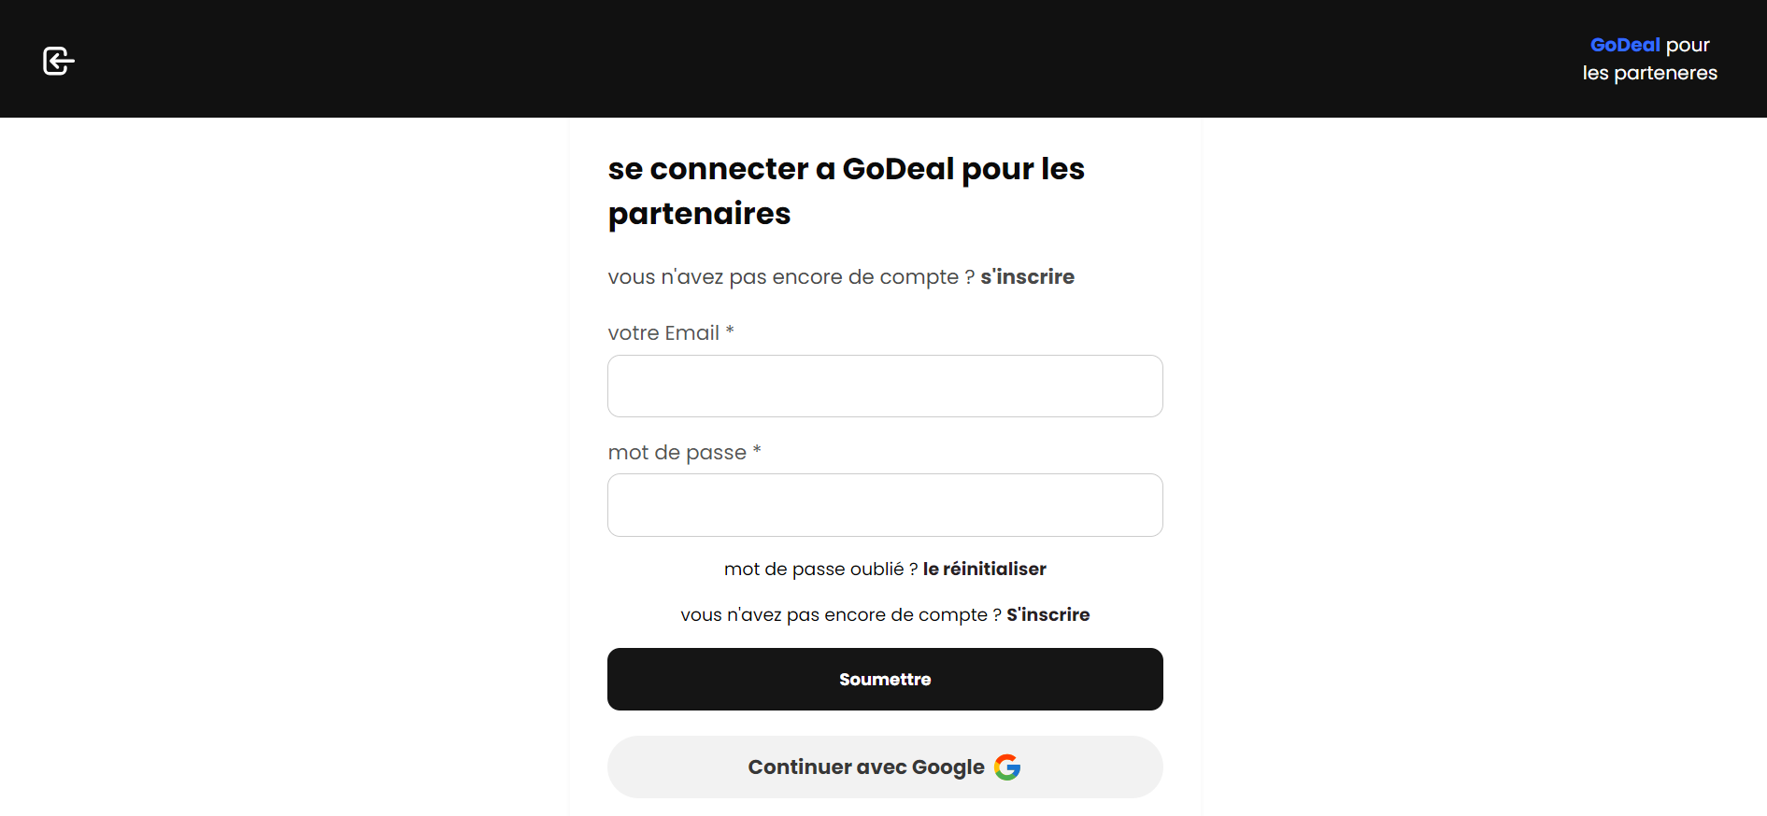
Task: Click the le réinitialiser password link
Action: pos(984,569)
